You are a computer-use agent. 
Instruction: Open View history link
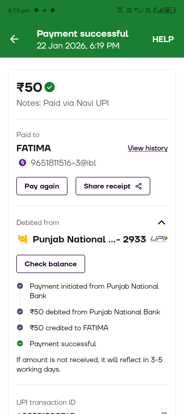[148, 148]
